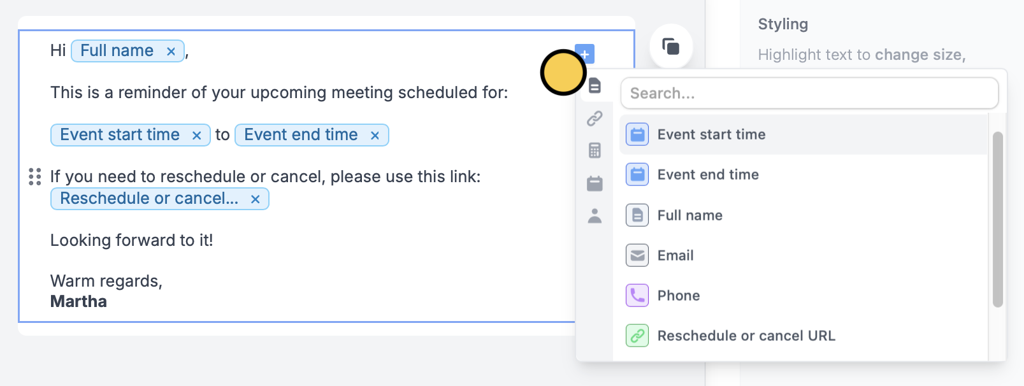Click the Email envelope icon
Screen dimensions: 1024x386
coord(637,255)
